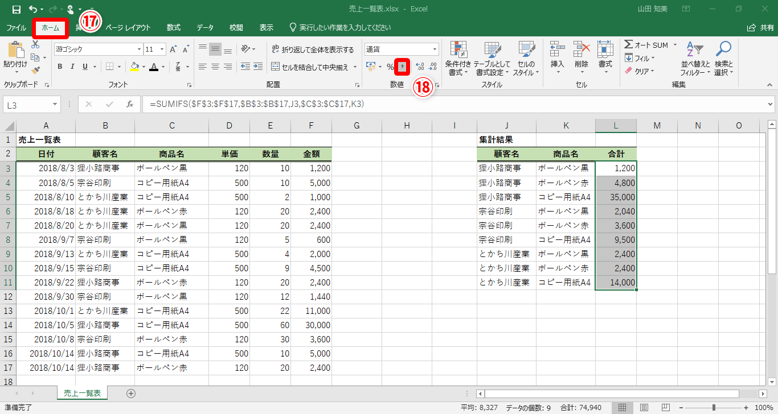Click the オート SUM button

click(x=646, y=45)
